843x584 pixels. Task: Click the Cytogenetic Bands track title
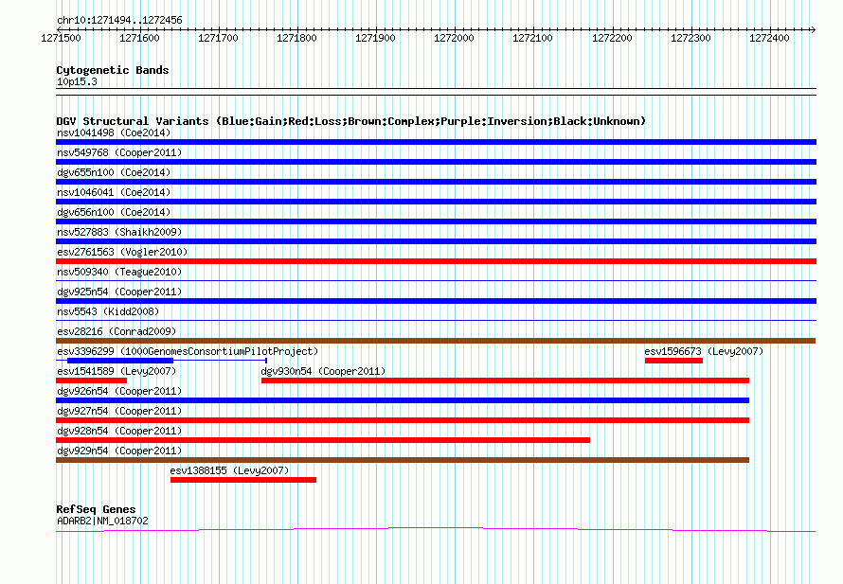113,70
